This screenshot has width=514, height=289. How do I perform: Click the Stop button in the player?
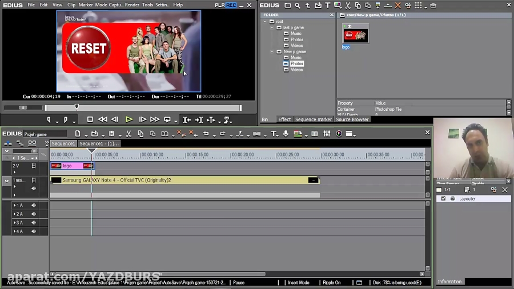[90, 119]
